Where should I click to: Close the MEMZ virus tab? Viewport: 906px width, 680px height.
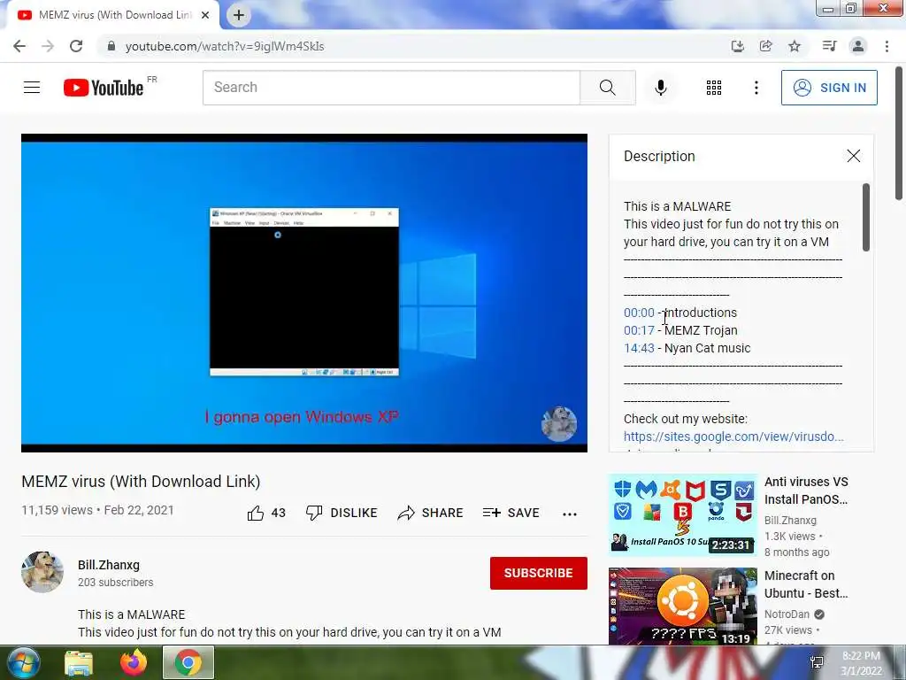click(x=205, y=15)
